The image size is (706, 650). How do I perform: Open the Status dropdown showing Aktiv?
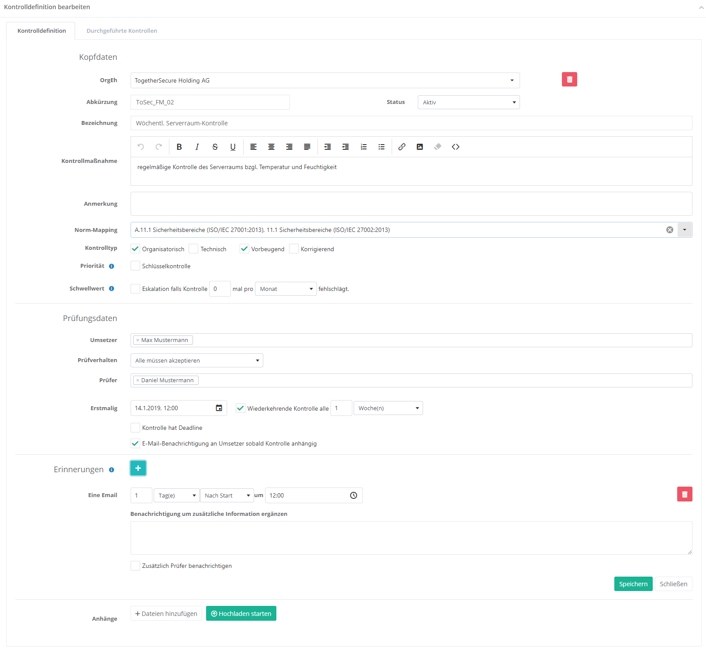[468, 102]
